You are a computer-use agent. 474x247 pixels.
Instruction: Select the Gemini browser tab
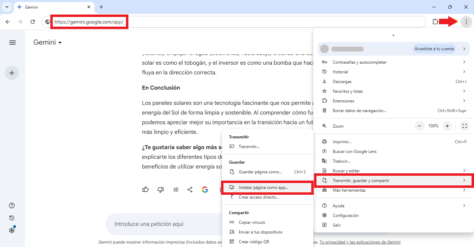coord(54,7)
